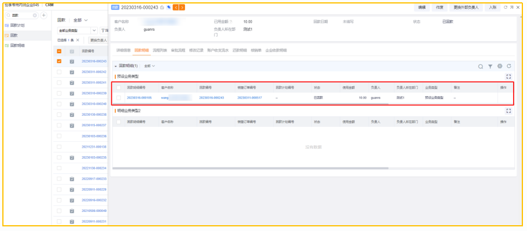Click the plus icon next to the search box
This screenshot has width=527, height=231.
tap(43, 16)
